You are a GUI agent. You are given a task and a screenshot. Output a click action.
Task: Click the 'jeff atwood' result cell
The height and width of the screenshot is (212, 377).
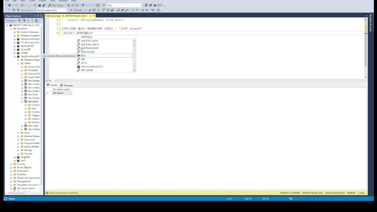pyautogui.click(x=62, y=93)
